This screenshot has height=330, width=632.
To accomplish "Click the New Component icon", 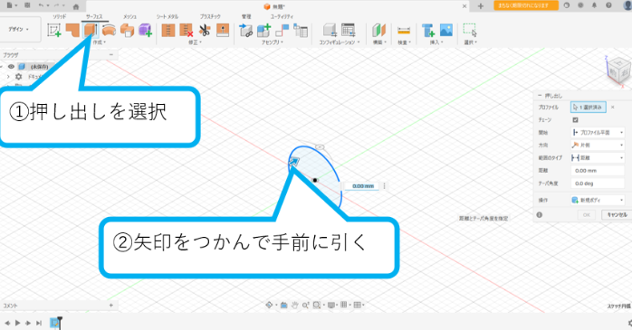I will [x=264, y=31].
